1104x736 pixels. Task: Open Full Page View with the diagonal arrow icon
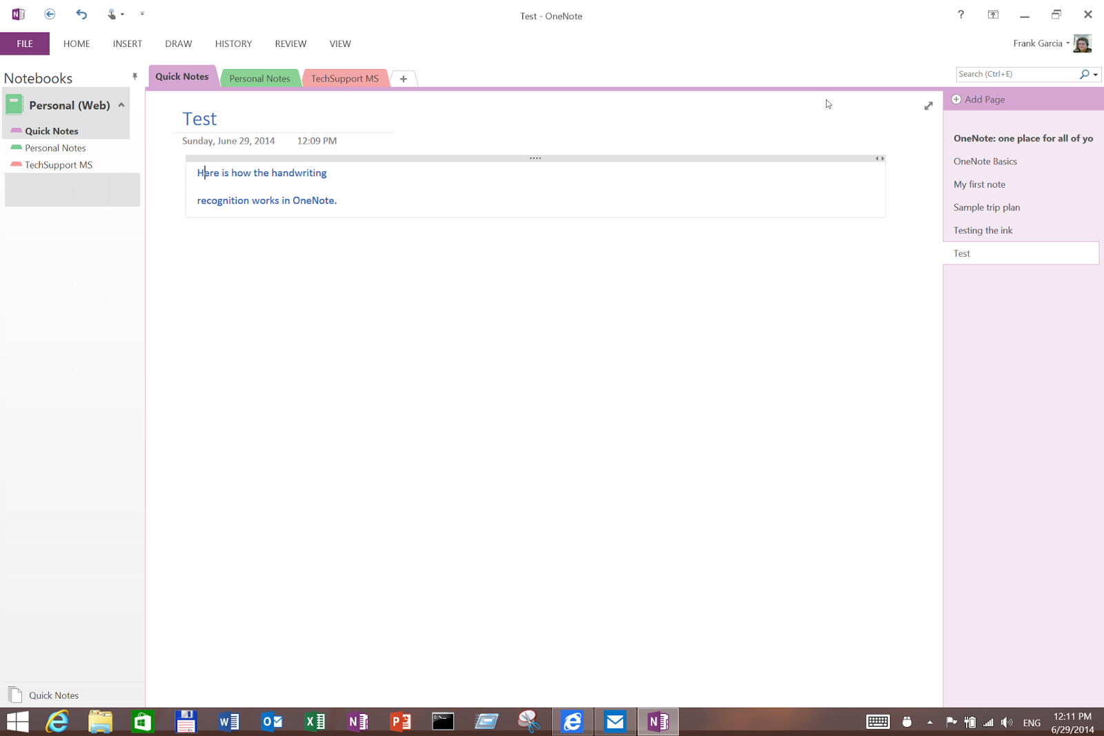[x=928, y=106]
